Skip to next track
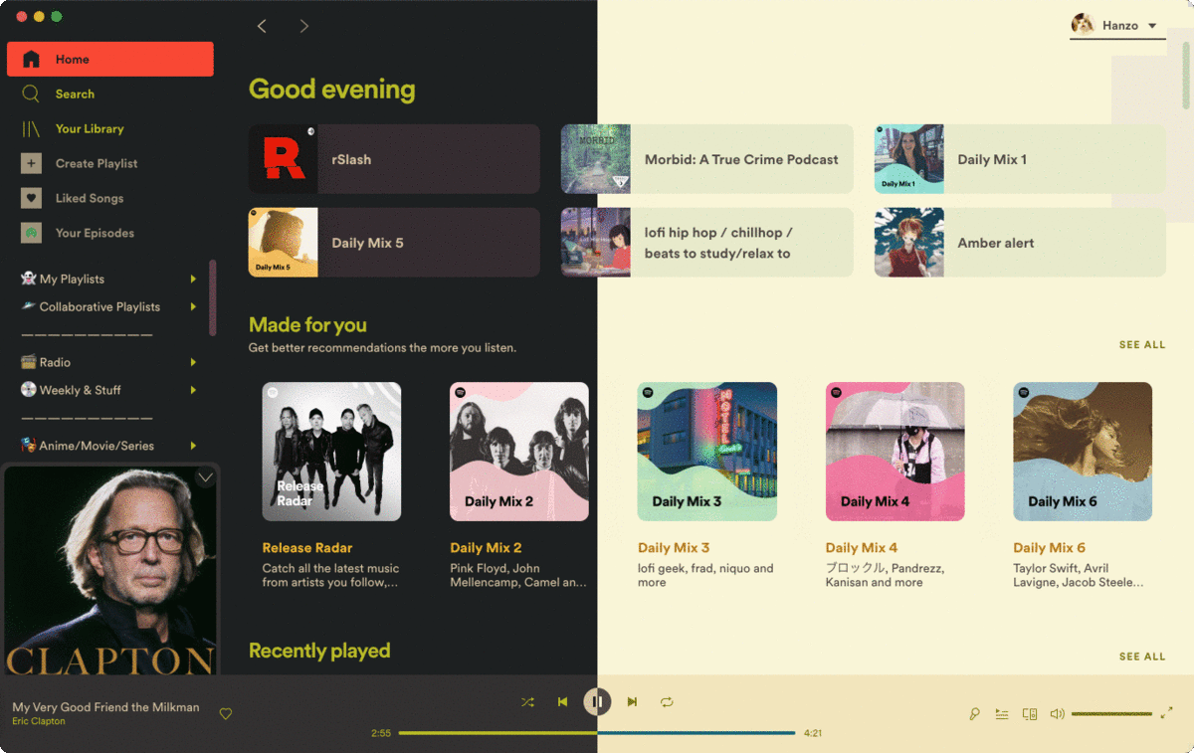The width and height of the screenshot is (1194, 753). point(632,702)
